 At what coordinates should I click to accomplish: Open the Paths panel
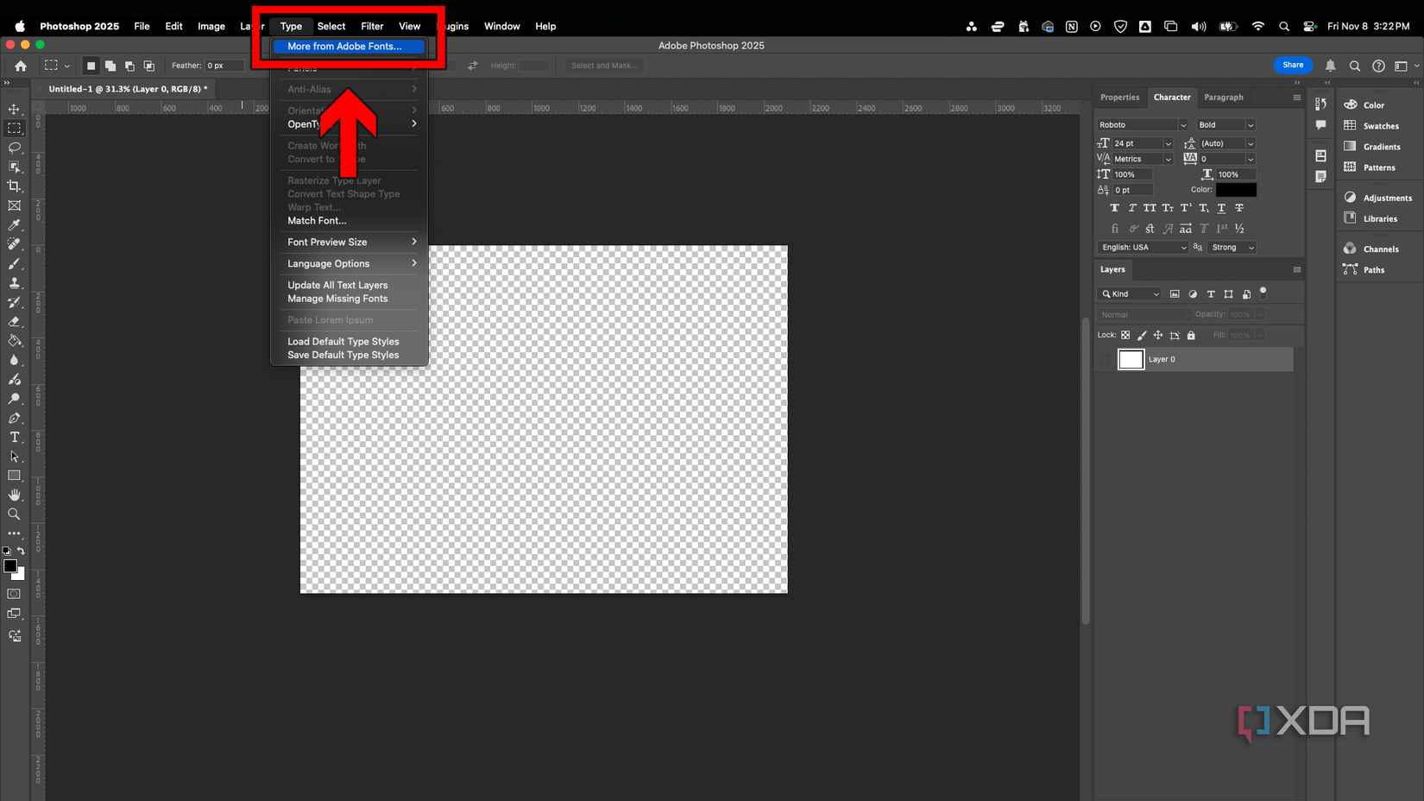[1370, 269]
